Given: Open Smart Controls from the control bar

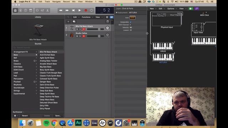Looking at the screenshot, I should [x=37, y=10].
